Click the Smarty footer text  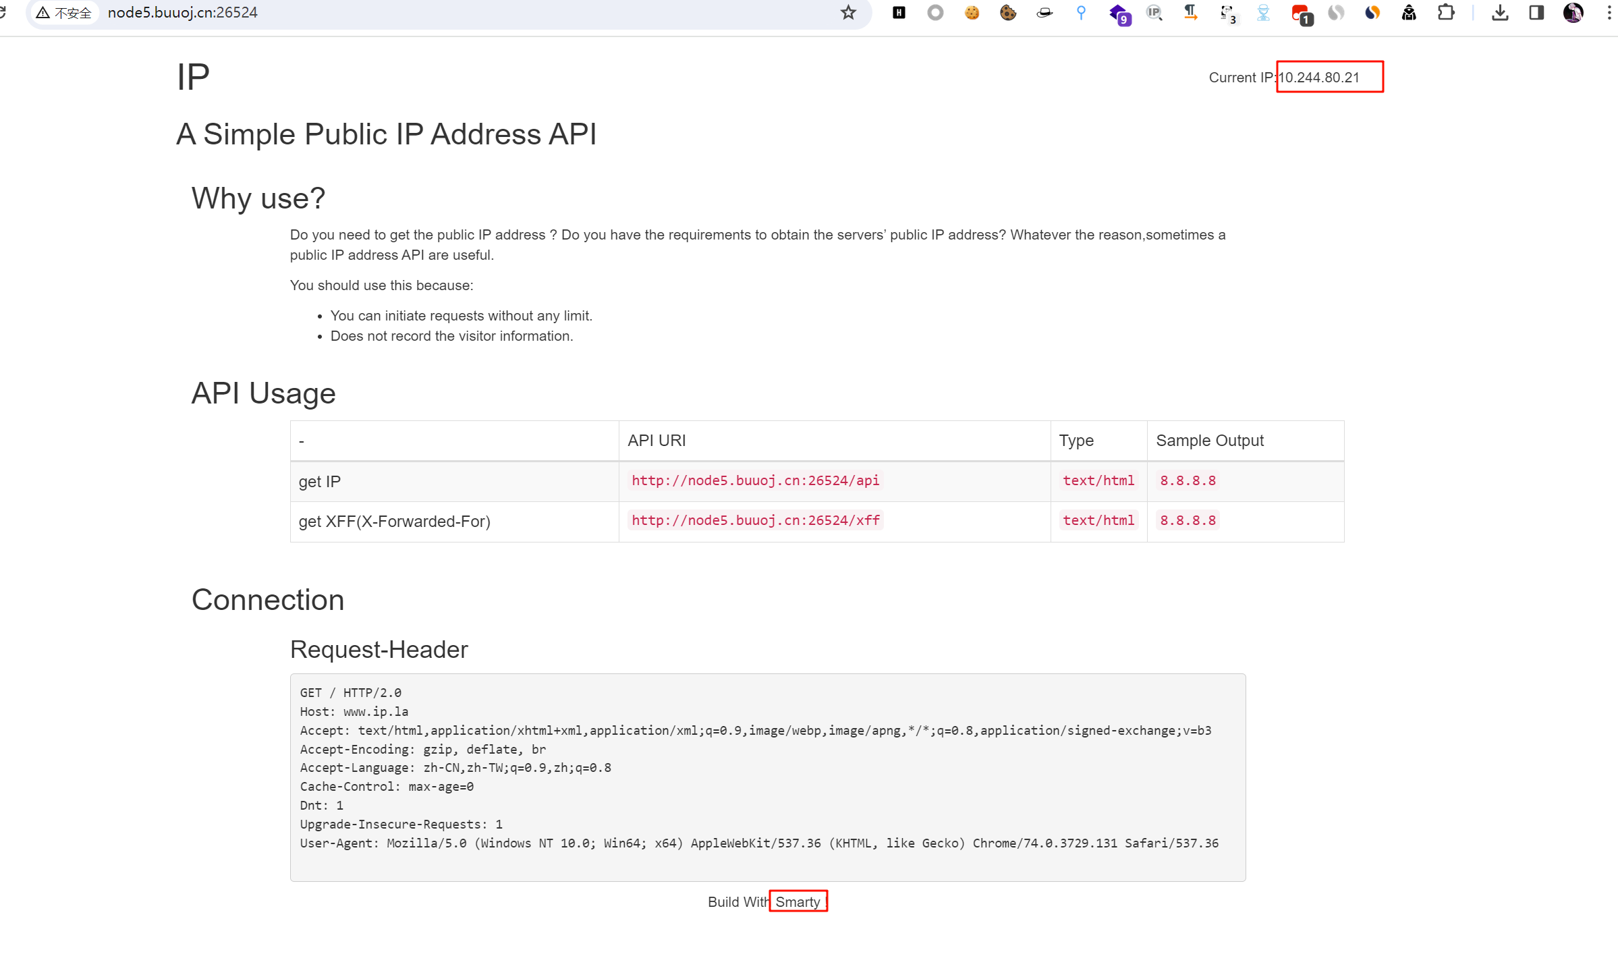[x=798, y=902]
